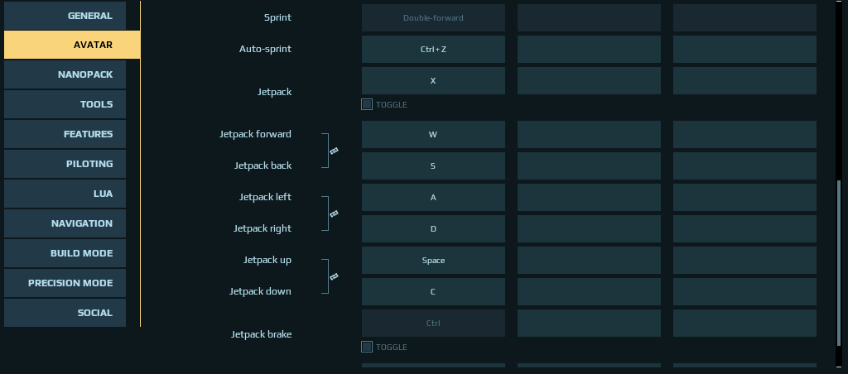Switch to the PILOTING category
This screenshot has height=374, width=848.
tap(65, 164)
